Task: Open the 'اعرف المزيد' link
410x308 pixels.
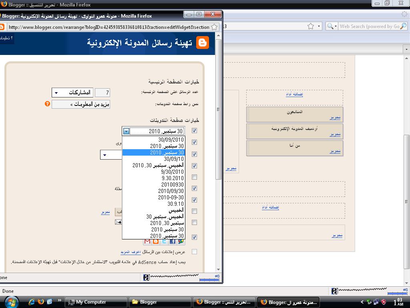Action: (131, 252)
